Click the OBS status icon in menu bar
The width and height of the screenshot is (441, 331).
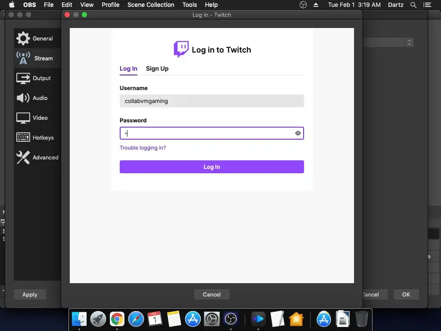[303, 5]
